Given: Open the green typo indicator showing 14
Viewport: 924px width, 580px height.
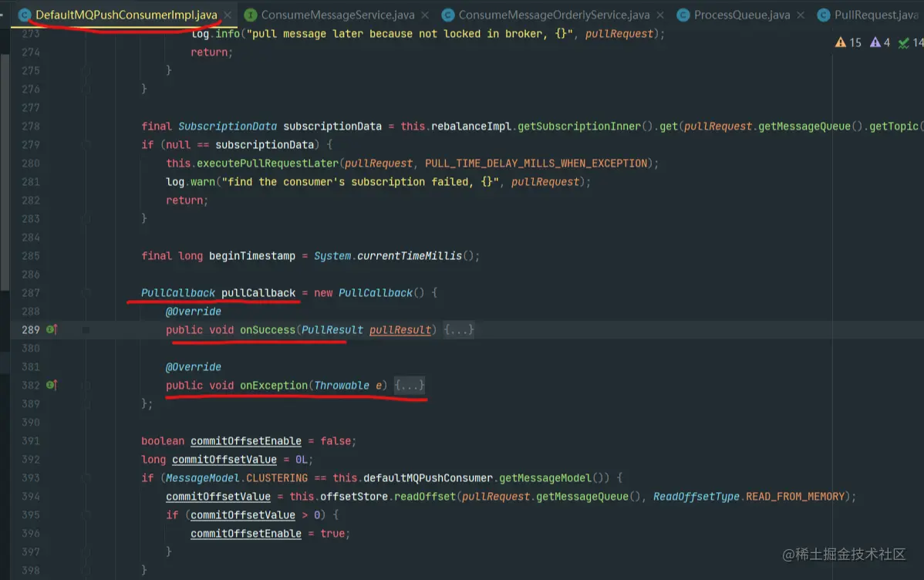Looking at the screenshot, I should [x=910, y=42].
